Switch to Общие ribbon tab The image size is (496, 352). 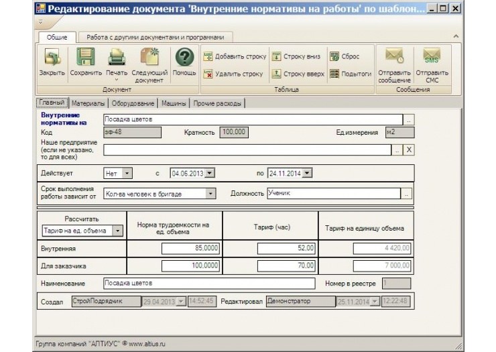57,38
